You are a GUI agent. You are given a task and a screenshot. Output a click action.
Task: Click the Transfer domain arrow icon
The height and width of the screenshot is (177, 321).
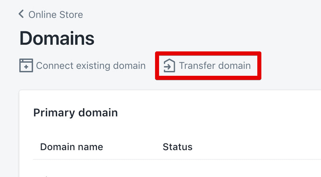[x=169, y=66]
